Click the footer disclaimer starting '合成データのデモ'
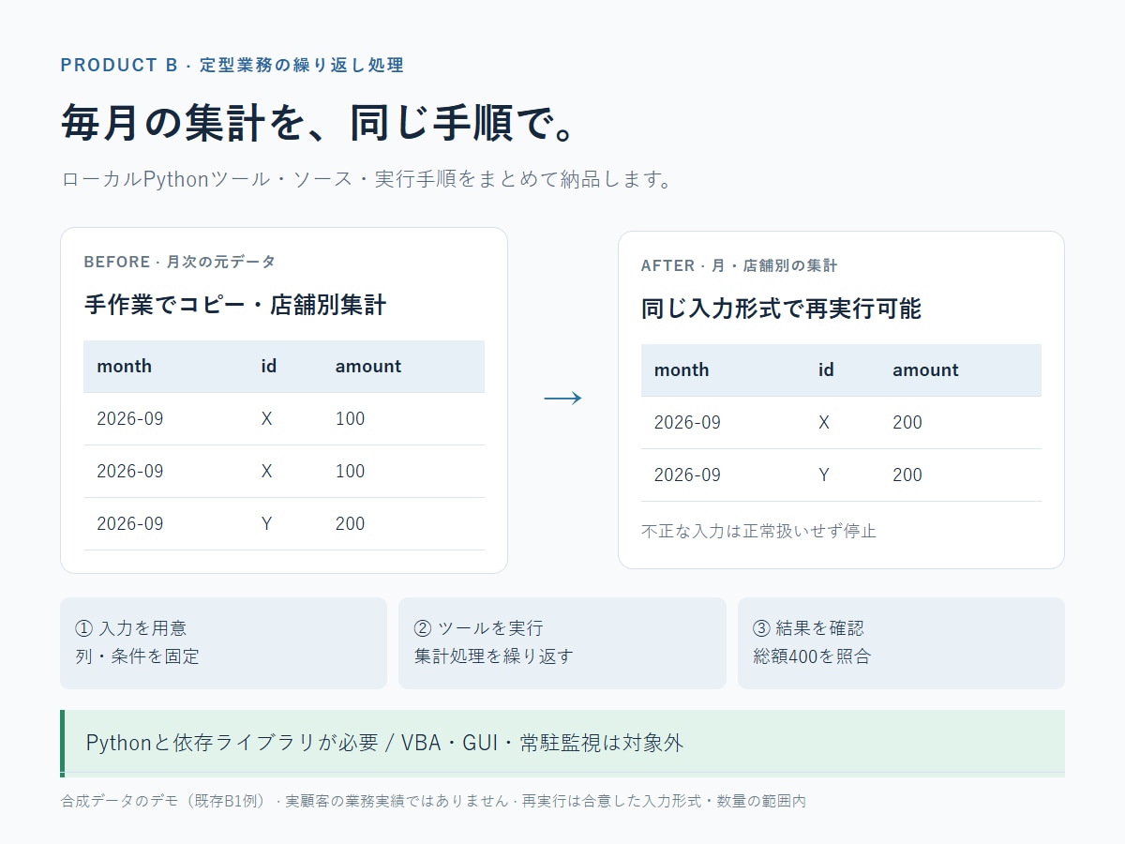This screenshot has height=844, width=1125. [x=433, y=802]
